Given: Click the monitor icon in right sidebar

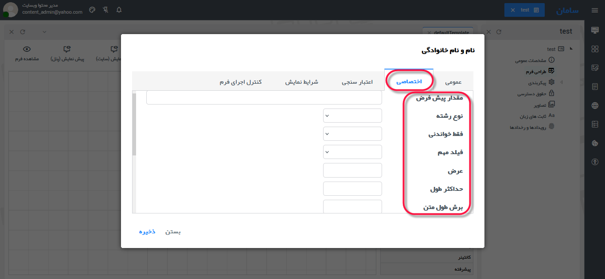Looking at the screenshot, I should (x=595, y=30).
